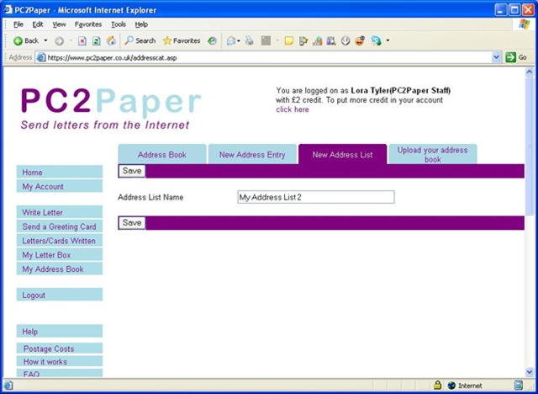Click the status bar page icon

coord(8,385)
